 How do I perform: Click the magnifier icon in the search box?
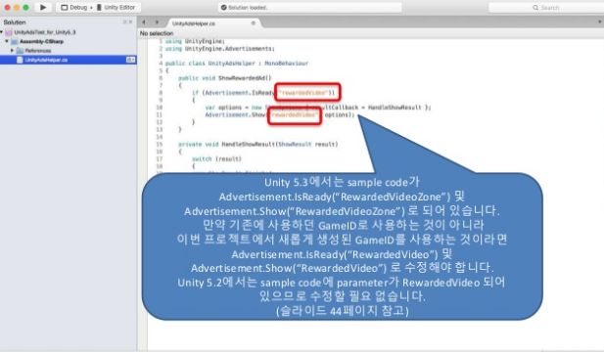click(535, 7)
